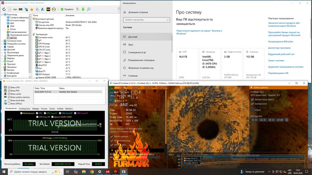Viewport: 312px width, 175px height.
Task: Open the sensor gauge icon in AIDA64 toolbar
Action: (54, 9)
